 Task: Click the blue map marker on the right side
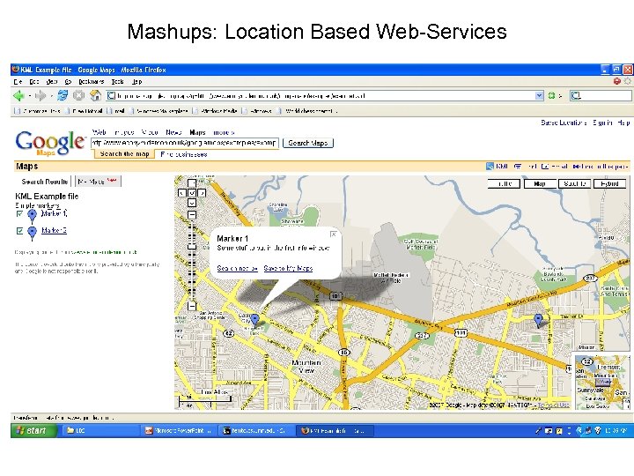[538, 320]
